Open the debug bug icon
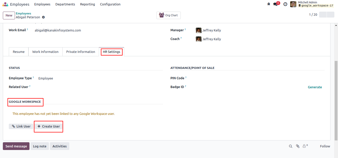The height and width of the screenshot is (158, 338). [269, 4]
